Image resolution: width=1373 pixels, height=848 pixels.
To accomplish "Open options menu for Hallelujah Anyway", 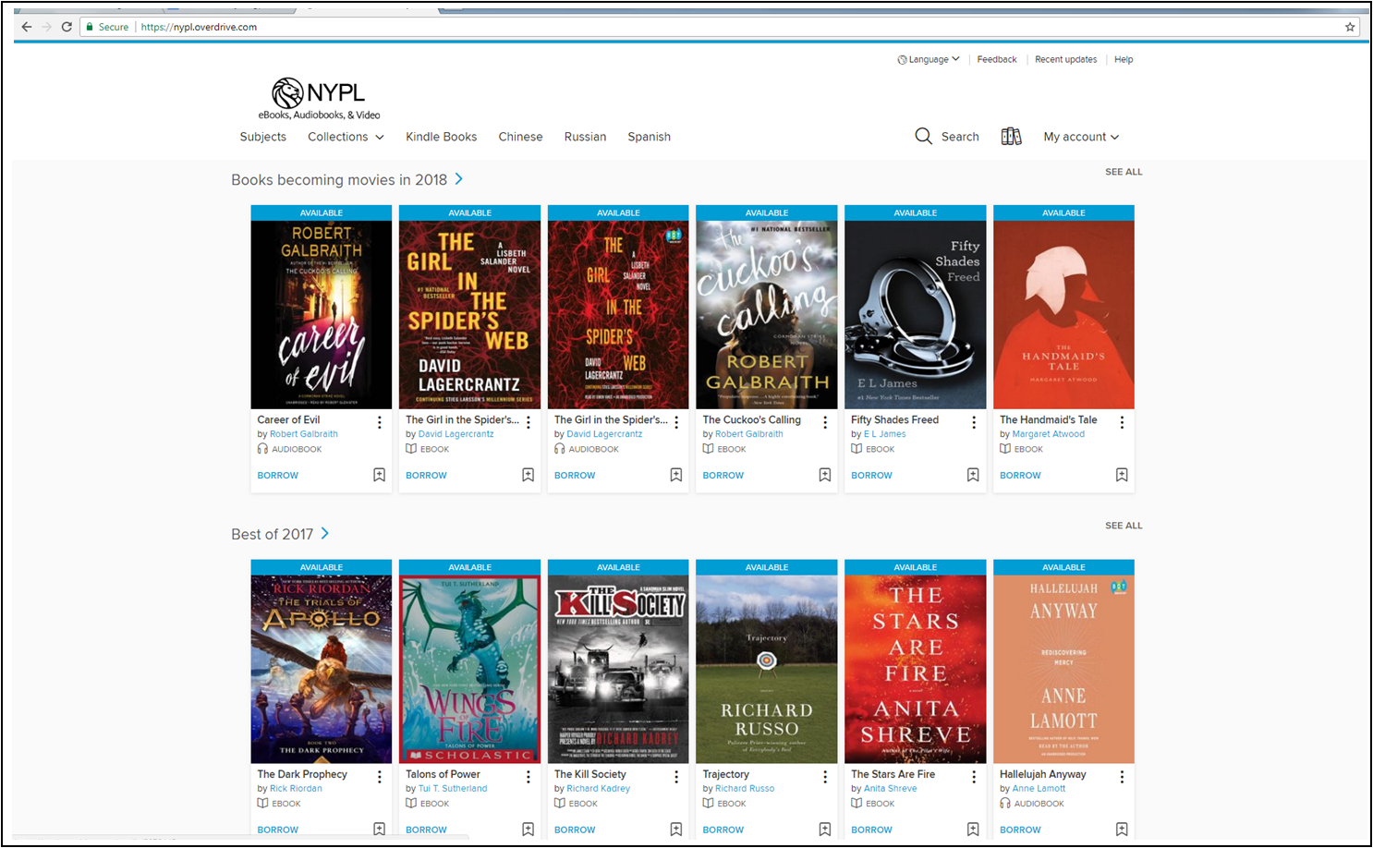I will (x=1122, y=777).
